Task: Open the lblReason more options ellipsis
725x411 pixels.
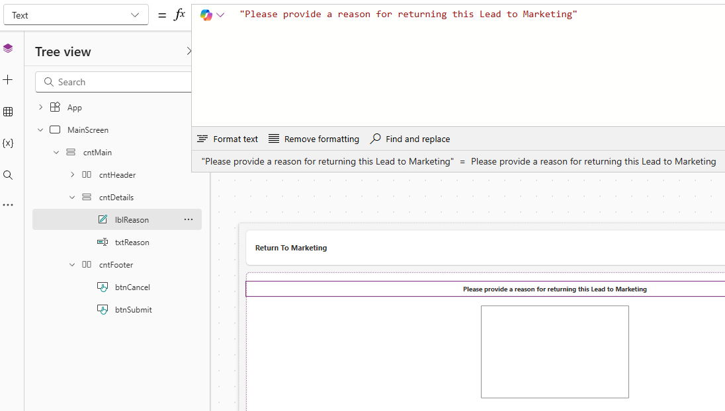Action: [x=189, y=219]
